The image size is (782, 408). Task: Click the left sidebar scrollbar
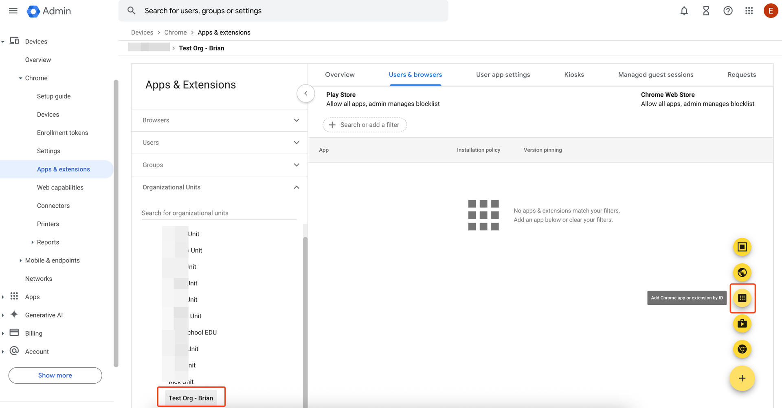(116, 224)
